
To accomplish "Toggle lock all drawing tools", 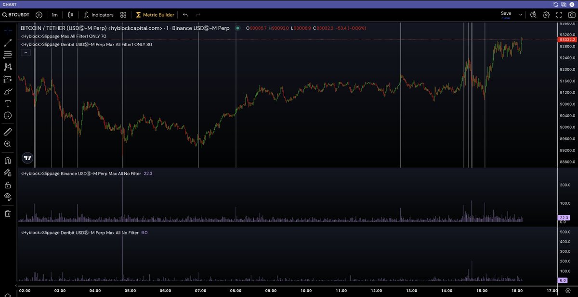I will pos(8,185).
